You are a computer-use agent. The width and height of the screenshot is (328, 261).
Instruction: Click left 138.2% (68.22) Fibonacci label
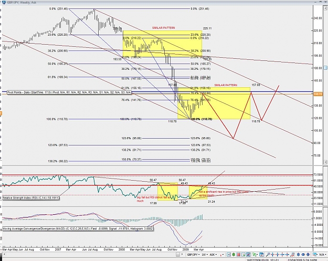[58, 161]
